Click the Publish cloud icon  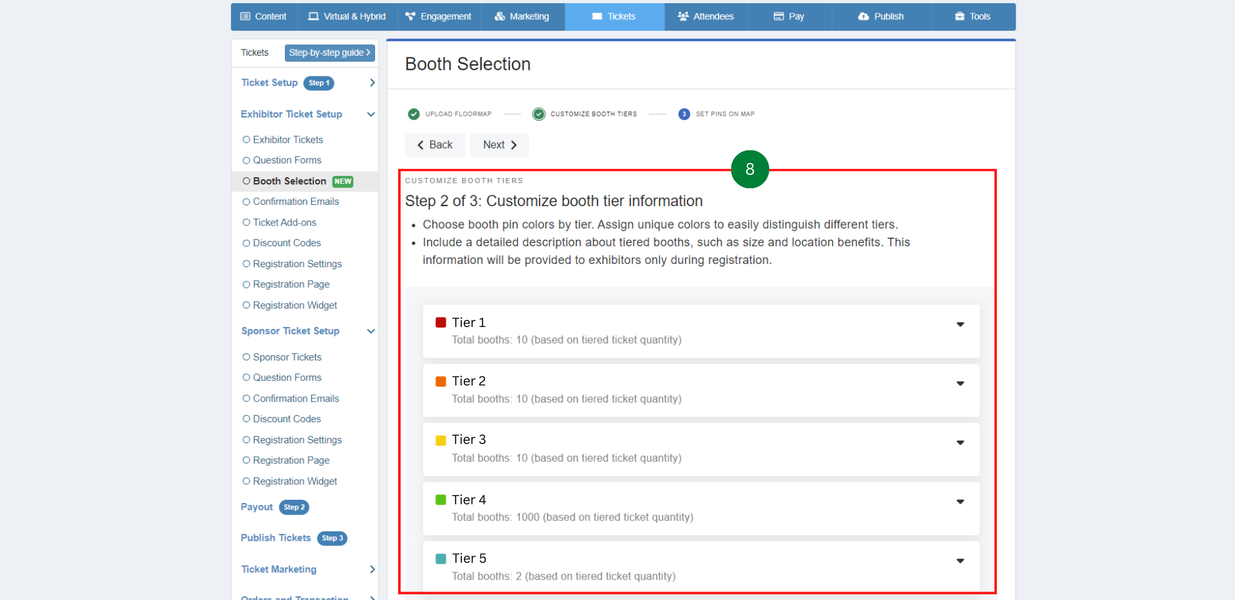tap(863, 17)
